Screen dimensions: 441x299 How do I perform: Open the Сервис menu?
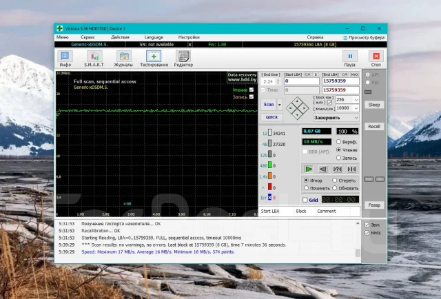pyautogui.click(x=88, y=37)
